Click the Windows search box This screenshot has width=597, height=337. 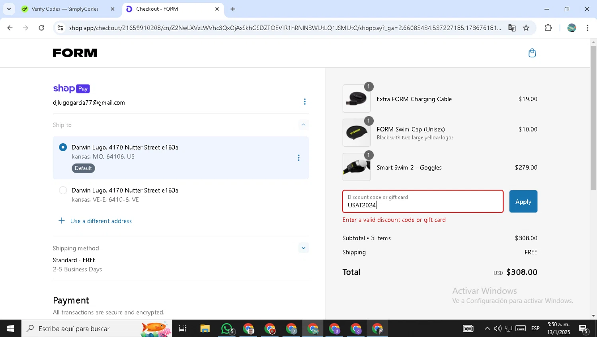pos(97,329)
